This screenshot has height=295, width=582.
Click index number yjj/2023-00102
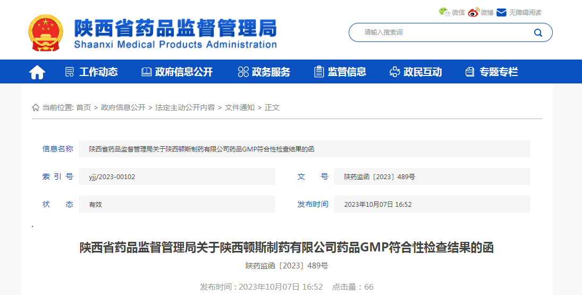point(112,176)
